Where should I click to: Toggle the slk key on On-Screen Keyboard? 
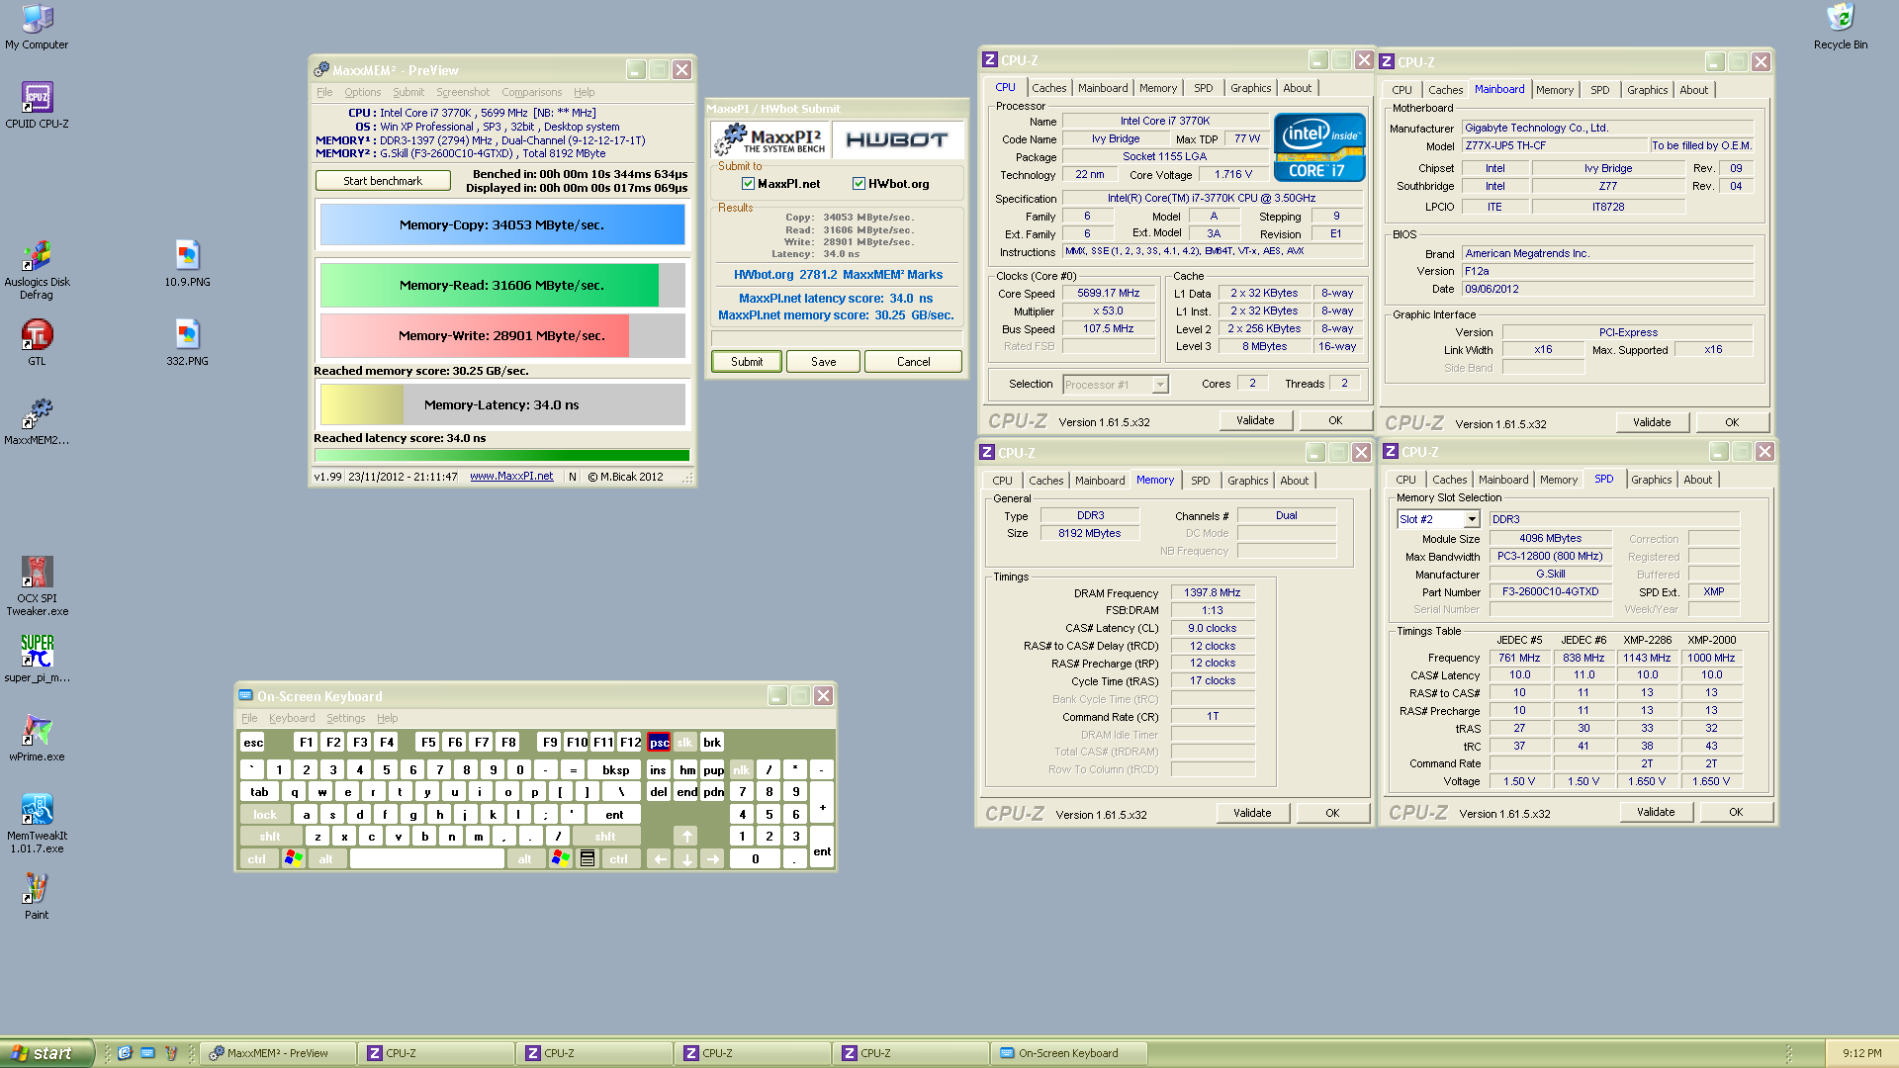tap(684, 743)
